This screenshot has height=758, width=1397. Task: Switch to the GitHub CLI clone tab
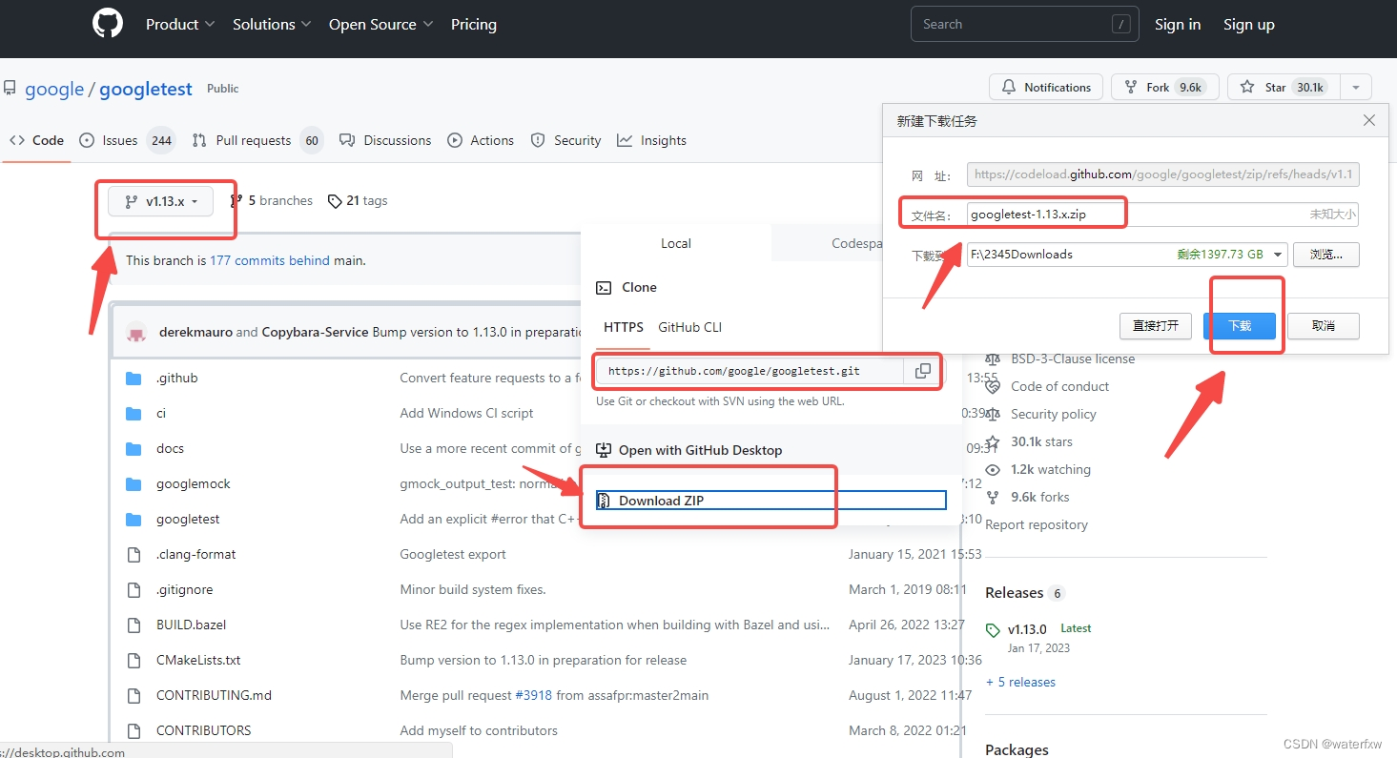[690, 327]
